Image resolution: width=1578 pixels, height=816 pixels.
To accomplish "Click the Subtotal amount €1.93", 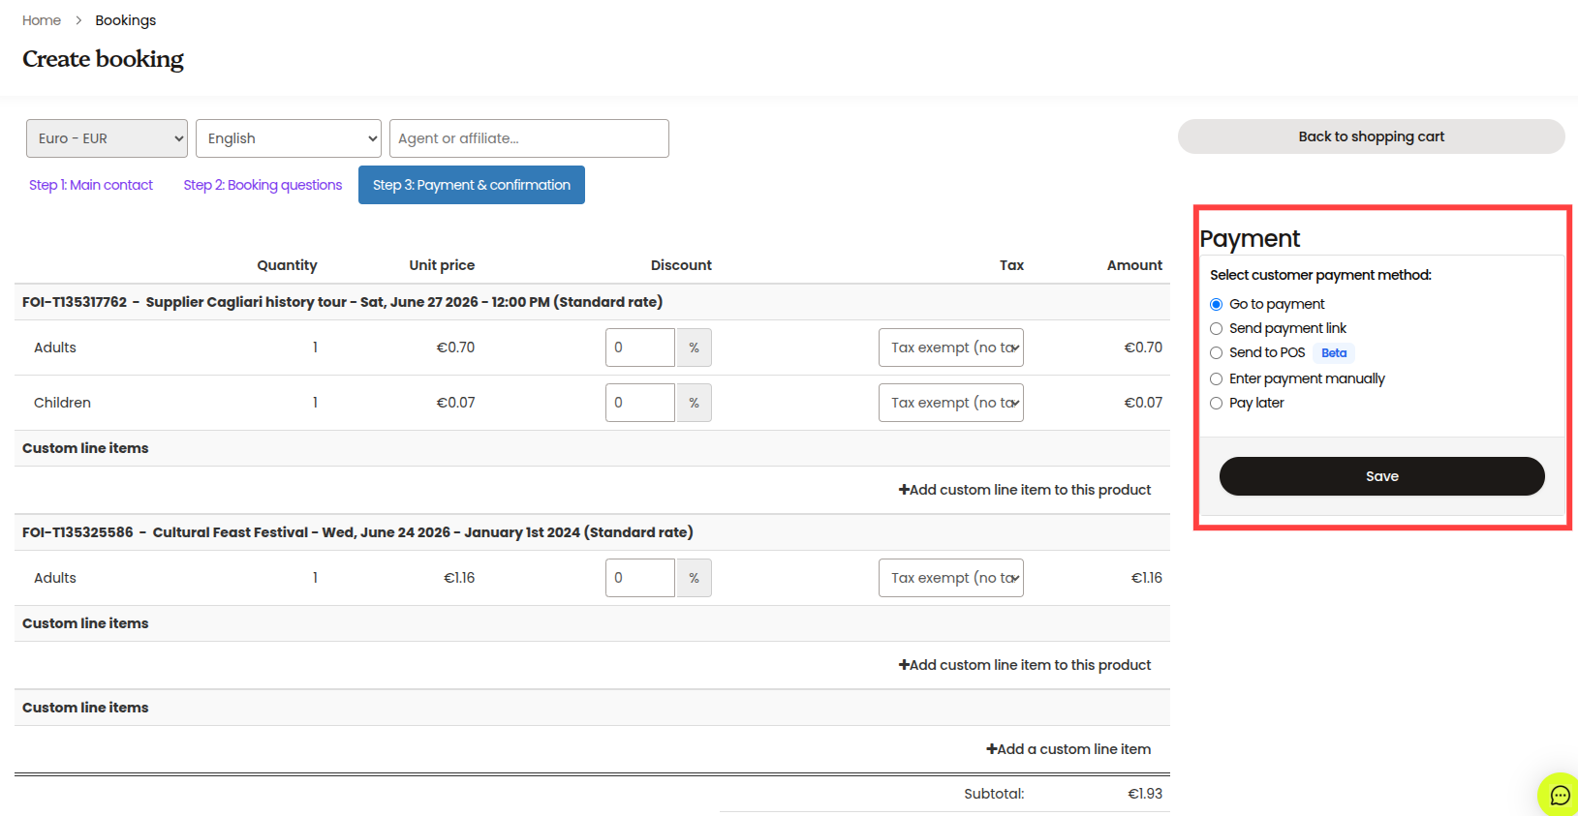I will pos(1145,794).
